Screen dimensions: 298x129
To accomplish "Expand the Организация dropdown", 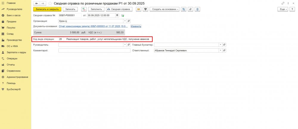I will click(125, 21).
